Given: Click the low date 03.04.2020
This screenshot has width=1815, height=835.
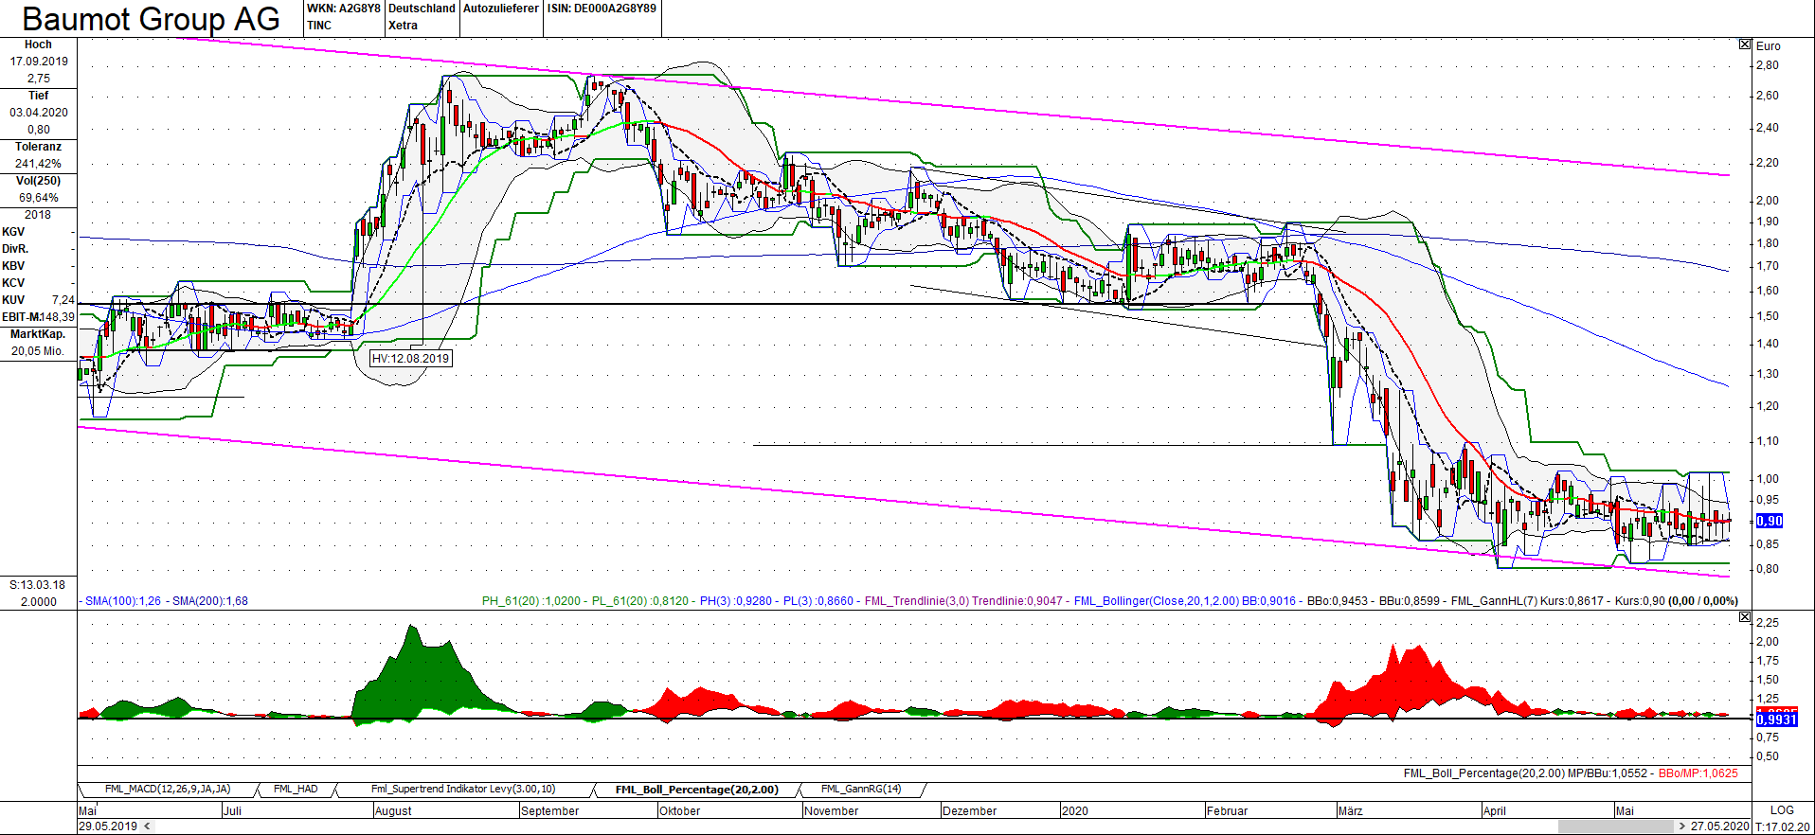Looking at the screenshot, I should click(x=39, y=113).
